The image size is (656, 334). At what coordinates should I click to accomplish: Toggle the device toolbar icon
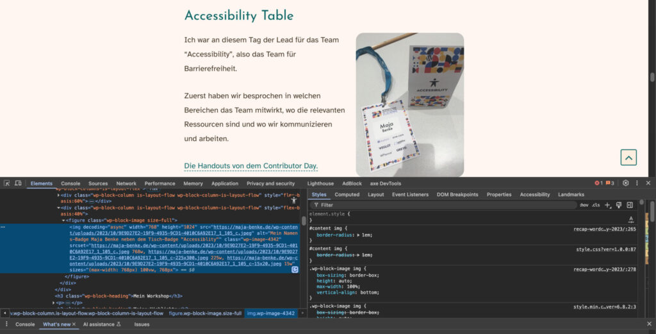18,183
